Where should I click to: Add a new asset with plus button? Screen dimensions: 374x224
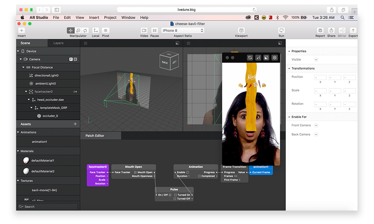pyautogui.click(x=75, y=124)
